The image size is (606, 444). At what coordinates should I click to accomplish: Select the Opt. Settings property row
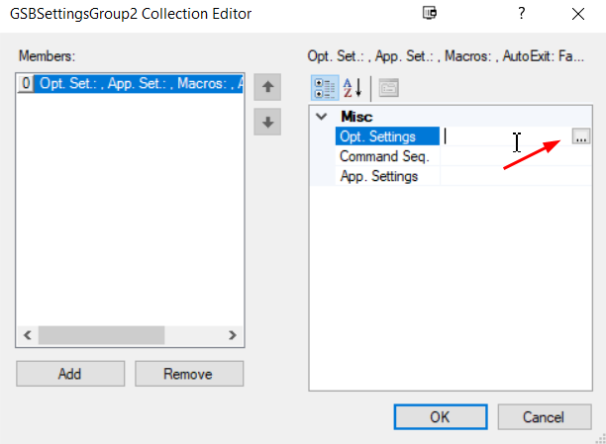387,137
